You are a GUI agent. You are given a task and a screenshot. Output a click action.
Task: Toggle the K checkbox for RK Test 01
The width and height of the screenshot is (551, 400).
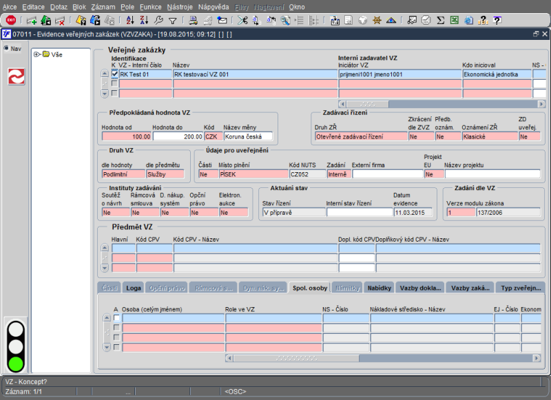[115, 74]
